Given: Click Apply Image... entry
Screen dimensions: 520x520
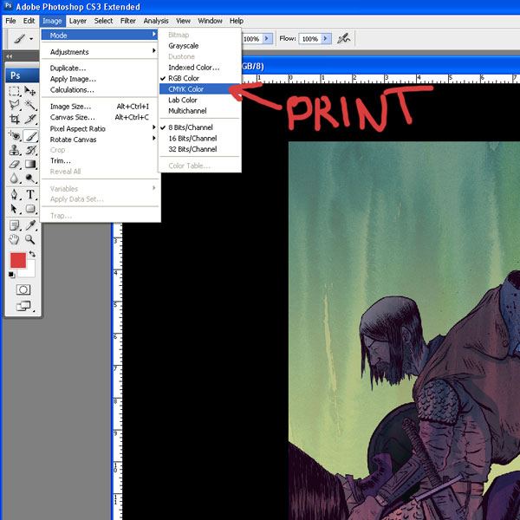Looking at the screenshot, I should coord(99,79).
